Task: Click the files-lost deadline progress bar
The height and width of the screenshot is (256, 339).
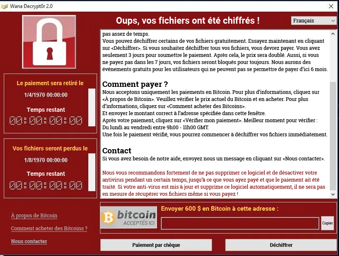Action: [92, 172]
